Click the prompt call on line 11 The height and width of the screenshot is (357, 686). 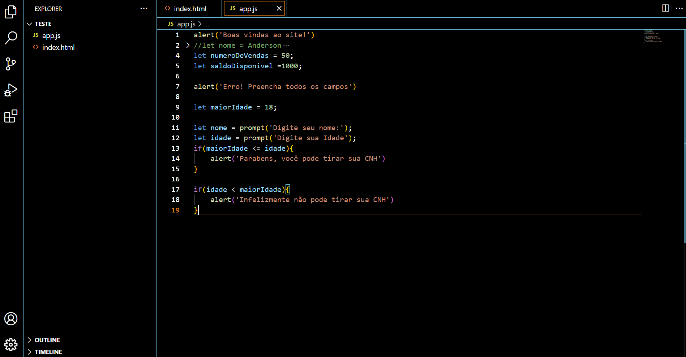[252, 128]
